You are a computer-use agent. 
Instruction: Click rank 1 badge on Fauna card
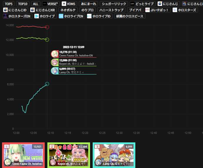click(6, 147)
